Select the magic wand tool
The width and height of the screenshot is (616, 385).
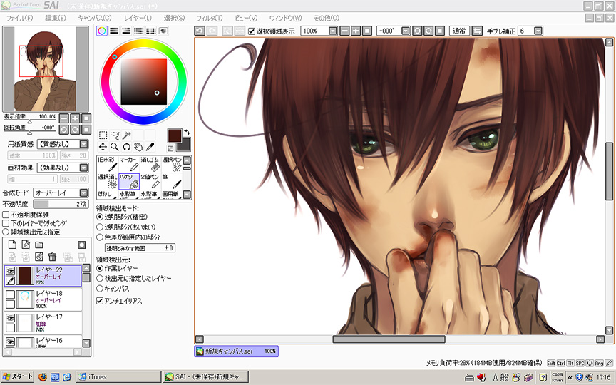126,135
